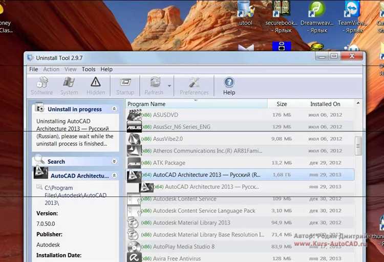Viewport: 384px width, 262px height.
Task: Sort by Program Name column
Action: click(196, 104)
